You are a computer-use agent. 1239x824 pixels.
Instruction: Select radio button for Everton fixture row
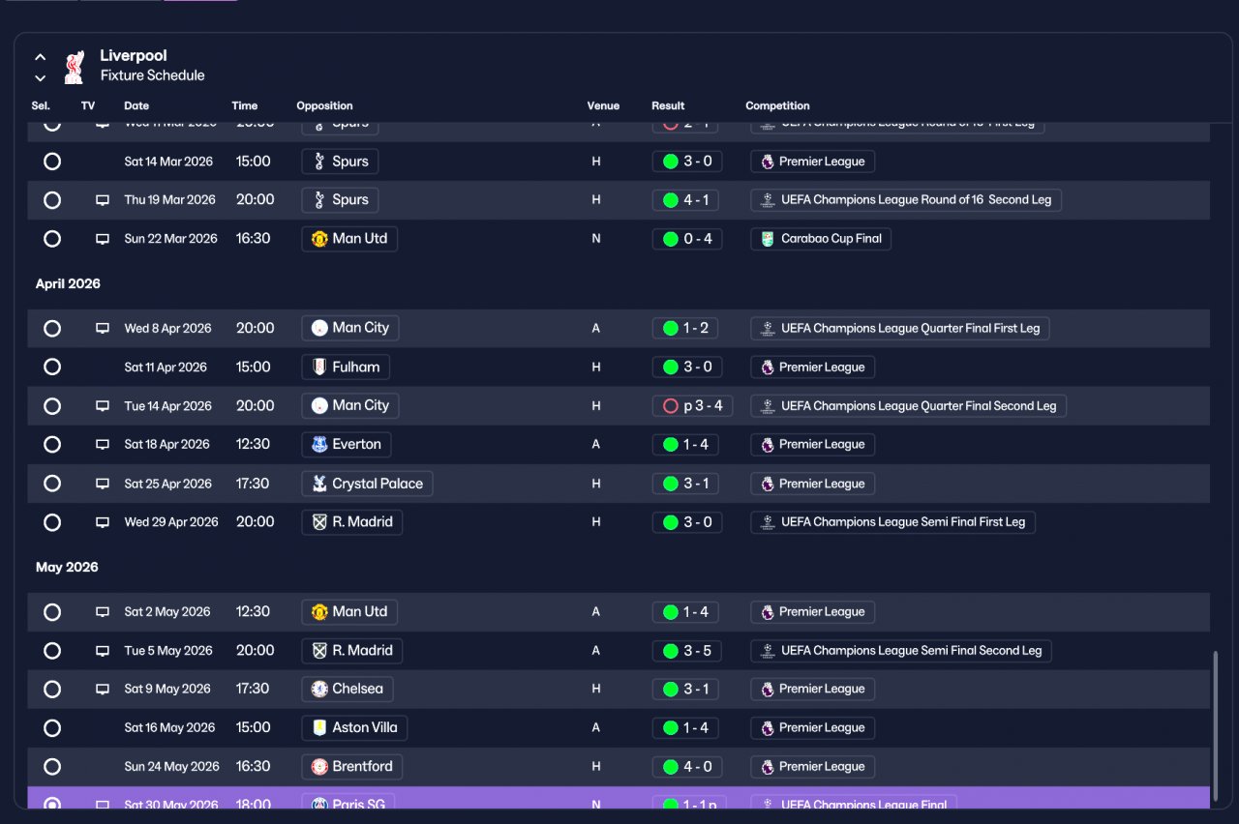click(x=52, y=445)
